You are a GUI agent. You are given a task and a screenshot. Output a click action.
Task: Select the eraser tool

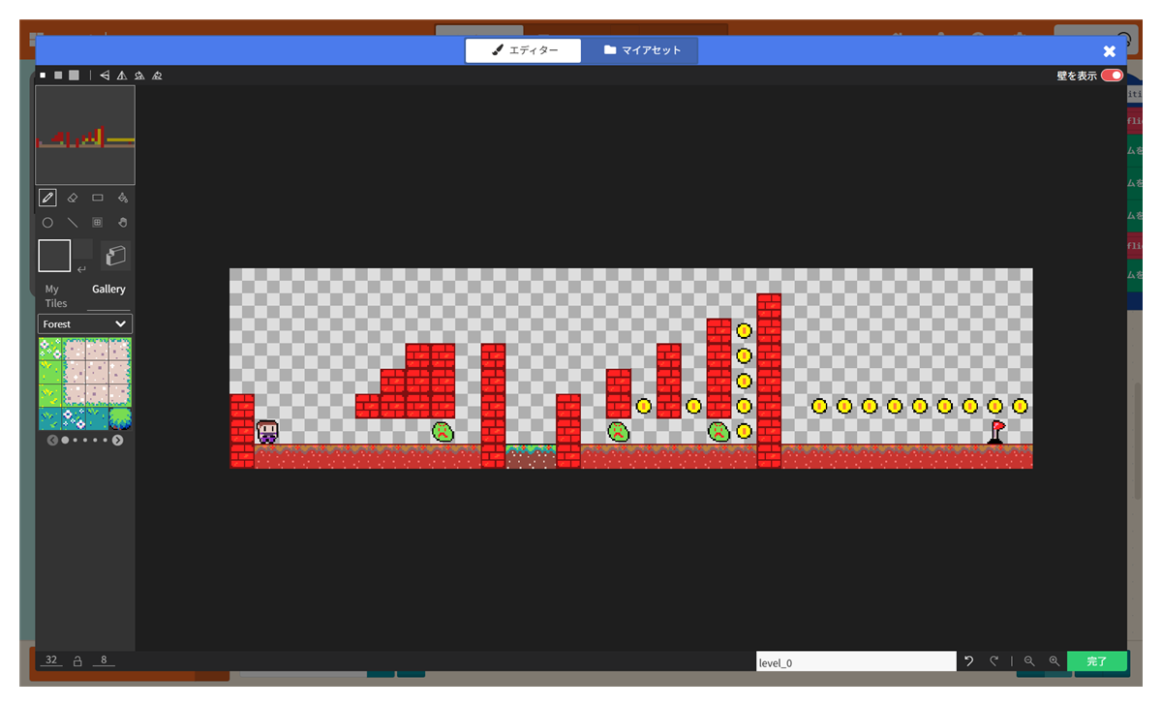72,198
